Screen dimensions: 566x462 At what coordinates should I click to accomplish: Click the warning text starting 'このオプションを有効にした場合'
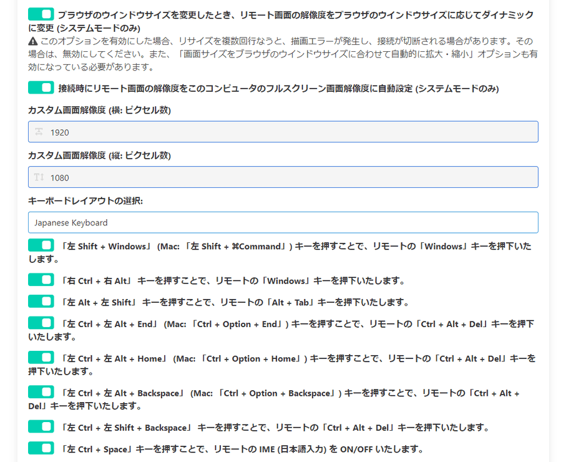[283, 54]
